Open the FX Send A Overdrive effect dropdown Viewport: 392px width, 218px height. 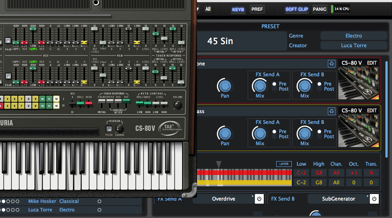tap(223, 199)
